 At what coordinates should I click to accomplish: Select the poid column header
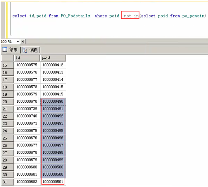pos(53,58)
